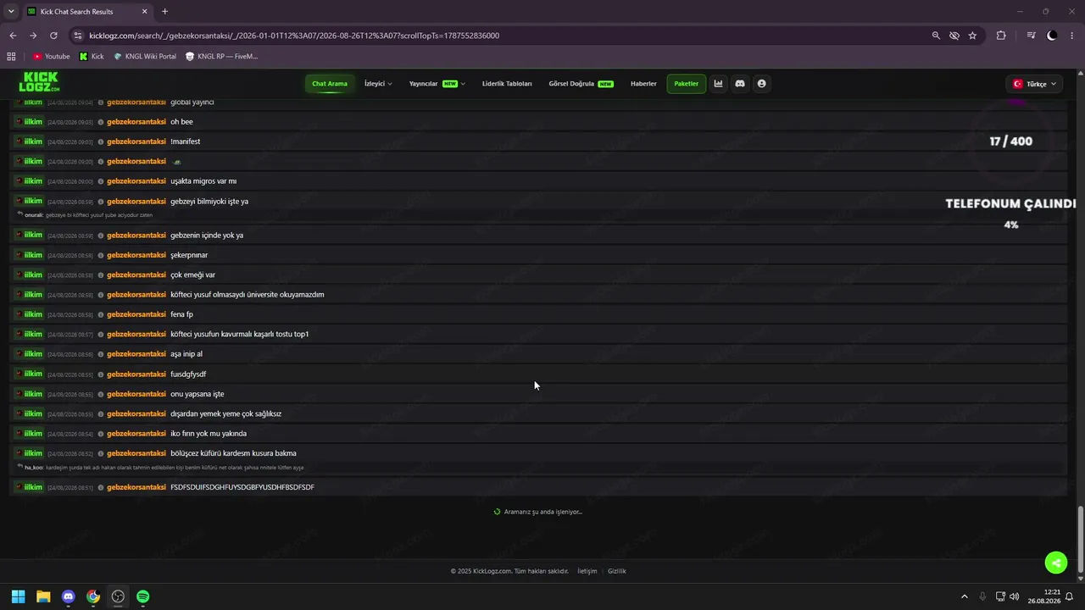1085x610 pixels.
Task: Open the KNGL RP — FiveM bookmark
Action: 222,57
